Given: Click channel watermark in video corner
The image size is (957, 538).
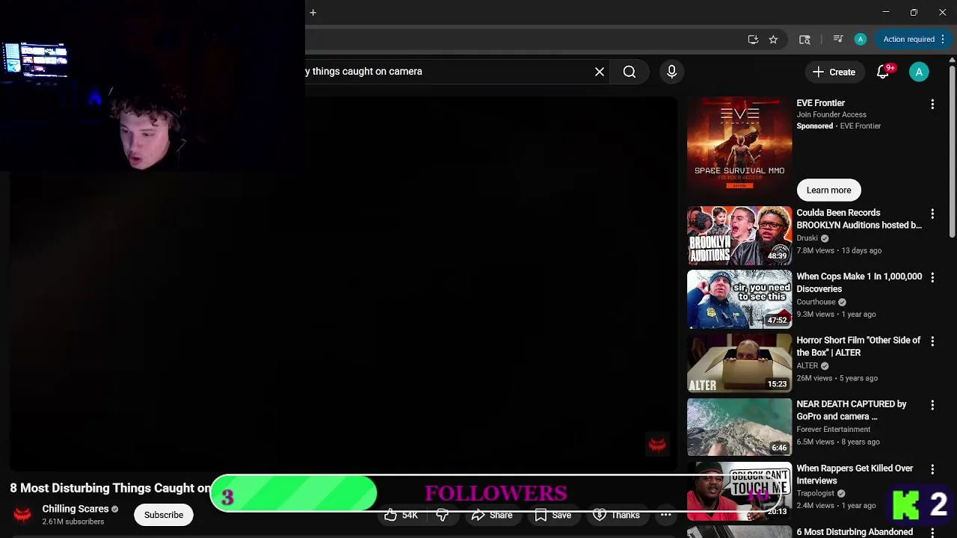Looking at the screenshot, I should pos(657,445).
